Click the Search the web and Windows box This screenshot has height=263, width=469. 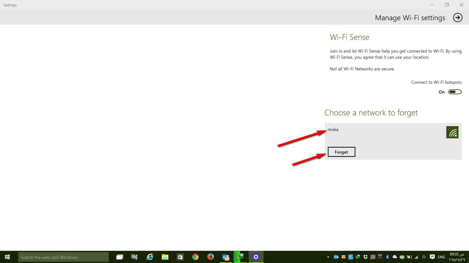click(x=63, y=257)
